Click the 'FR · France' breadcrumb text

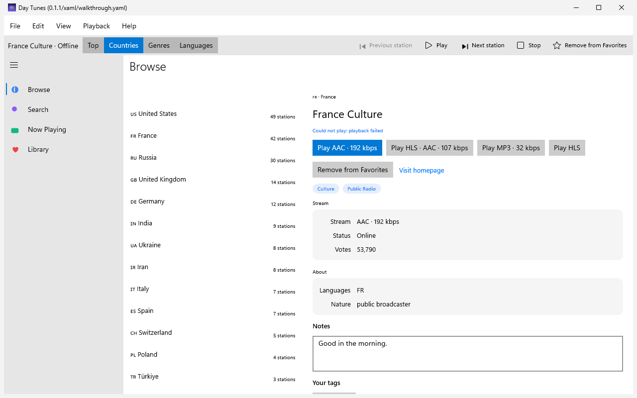click(324, 97)
